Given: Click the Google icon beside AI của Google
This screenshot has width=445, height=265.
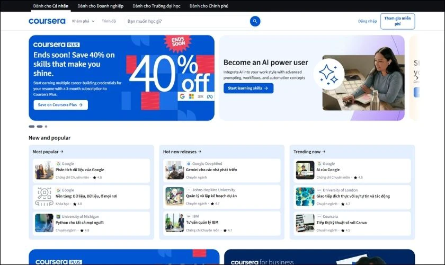Looking at the screenshot, I should pos(319,164).
